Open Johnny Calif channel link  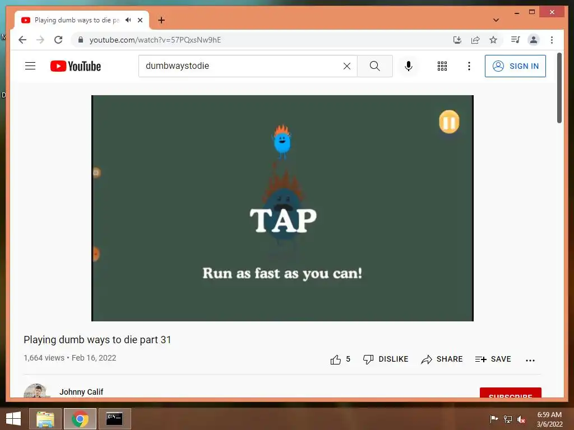[81, 392]
